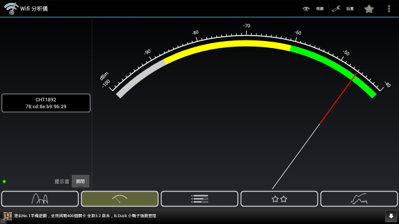Tap the green status indicator dot
Viewport: 399px width, 224px height.
(x=4, y=181)
